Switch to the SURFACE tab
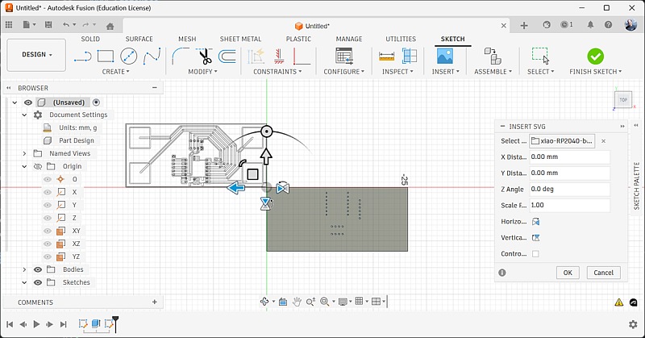The height and width of the screenshot is (338, 645). click(139, 39)
